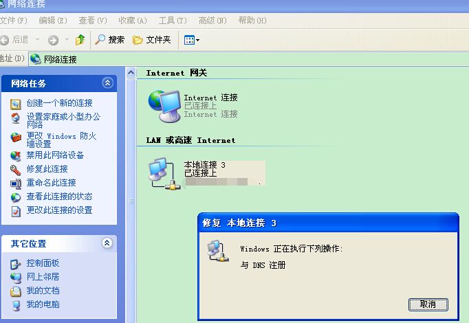This screenshot has height=323, width=469.
Task: Select the 本地连接 3 network icon
Action: 164,174
